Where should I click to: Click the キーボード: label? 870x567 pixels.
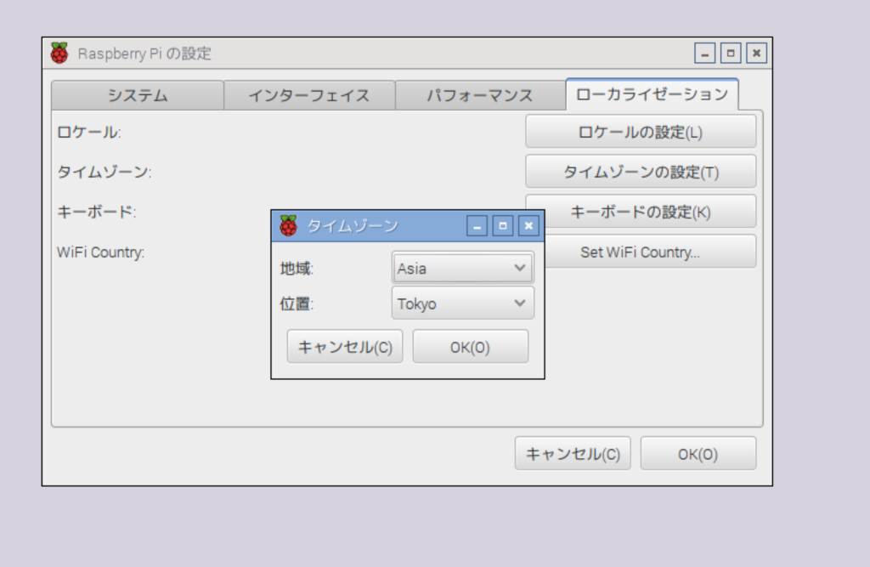coord(97,213)
